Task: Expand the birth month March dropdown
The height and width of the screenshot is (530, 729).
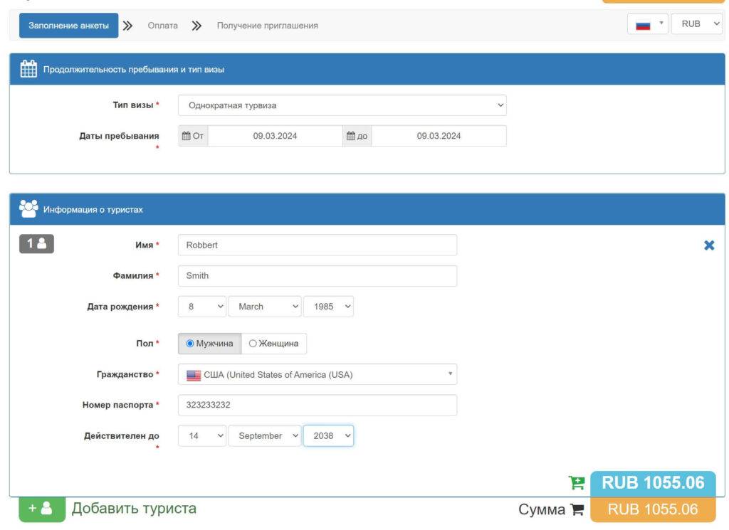Action: click(265, 307)
